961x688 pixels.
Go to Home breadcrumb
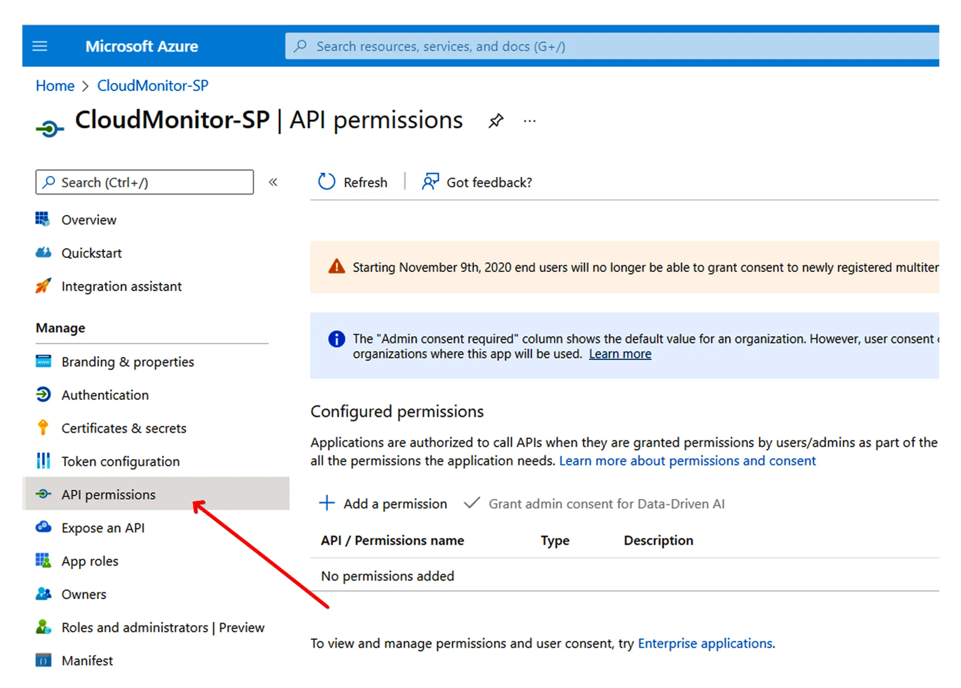tap(55, 86)
